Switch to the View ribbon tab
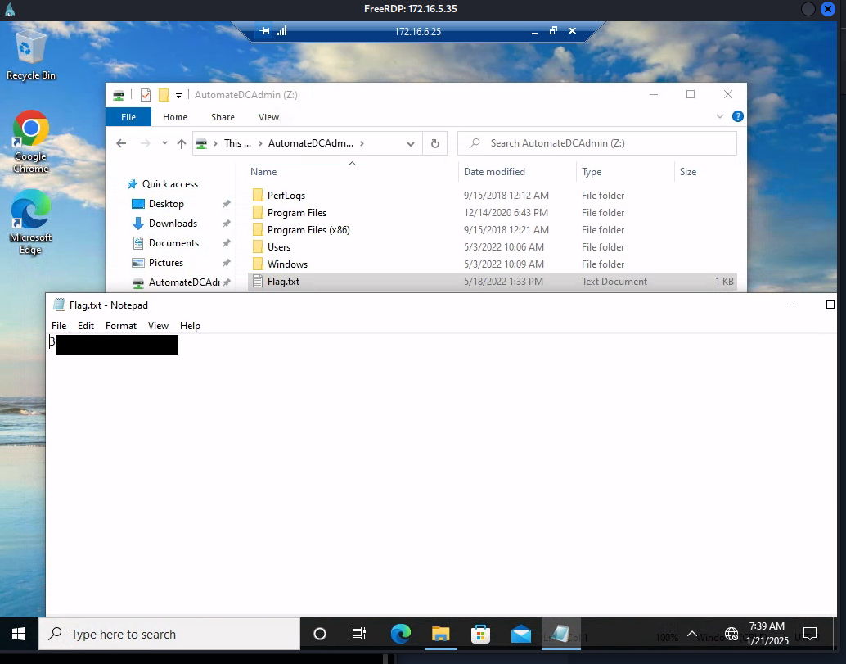846x664 pixels. tap(268, 117)
